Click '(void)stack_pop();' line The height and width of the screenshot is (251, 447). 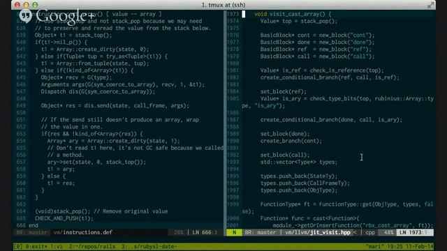coord(101,211)
